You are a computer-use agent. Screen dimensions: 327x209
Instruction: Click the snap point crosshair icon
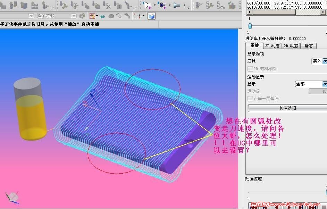tap(92, 16)
